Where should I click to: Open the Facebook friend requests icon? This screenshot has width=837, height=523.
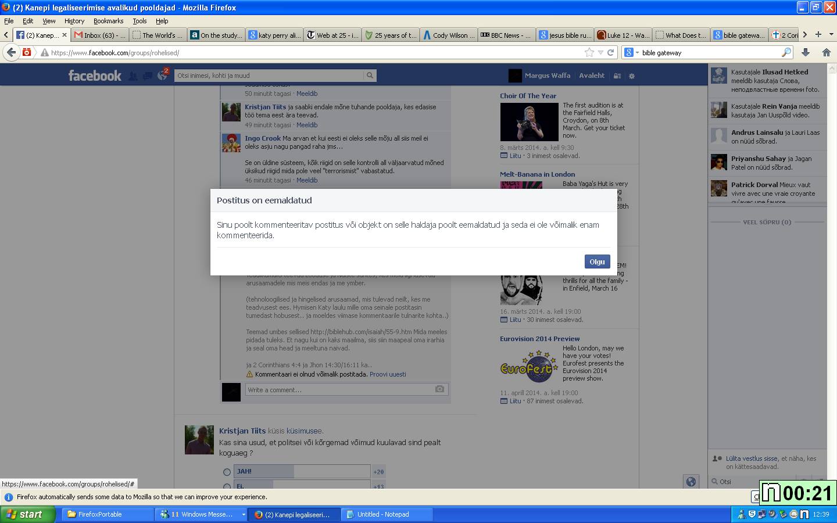pyautogui.click(x=133, y=76)
